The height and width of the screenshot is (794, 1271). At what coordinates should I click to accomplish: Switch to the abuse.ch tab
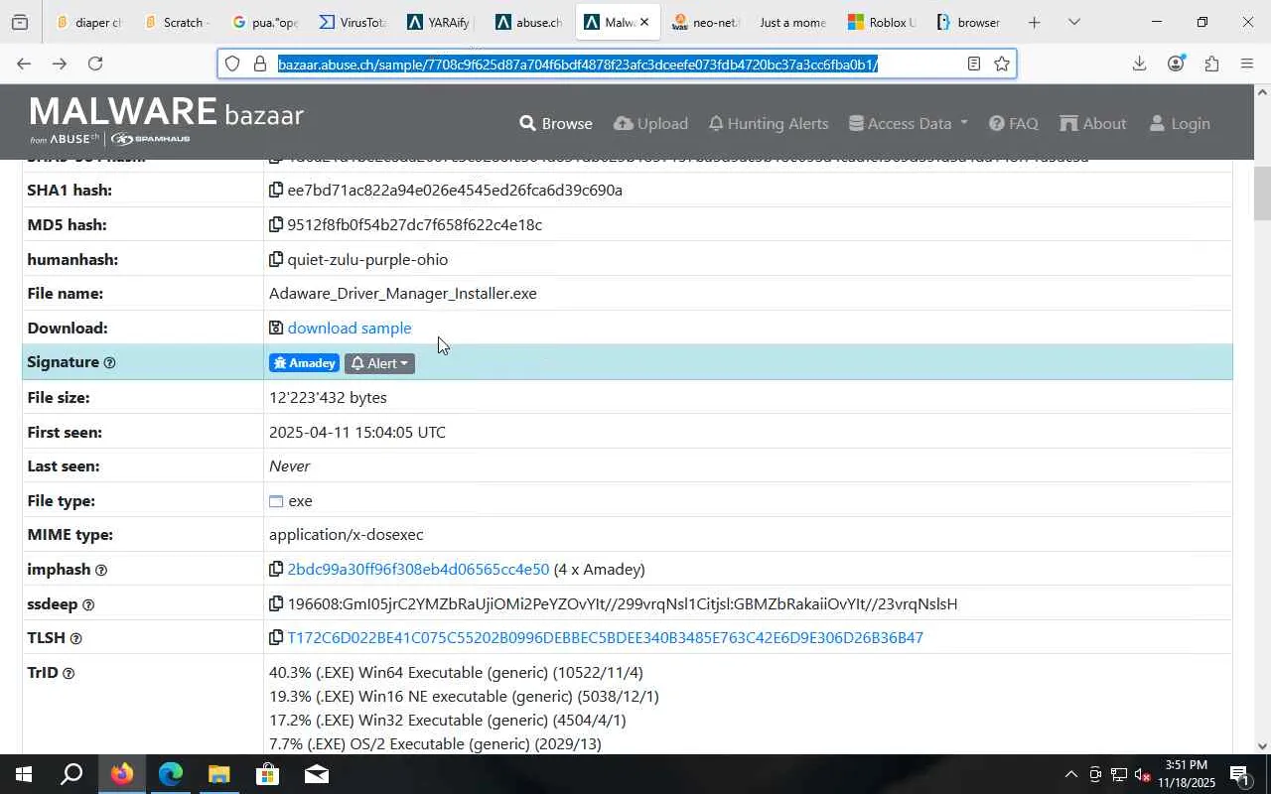[x=528, y=22]
